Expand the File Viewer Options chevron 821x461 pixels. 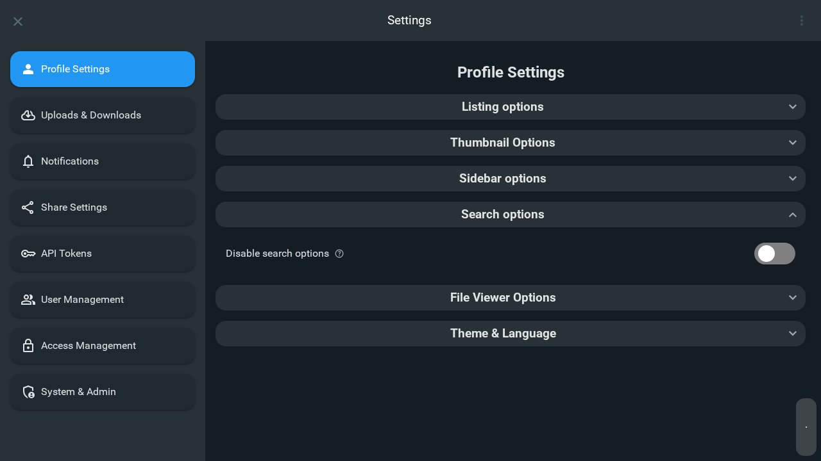tap(793, 298)
